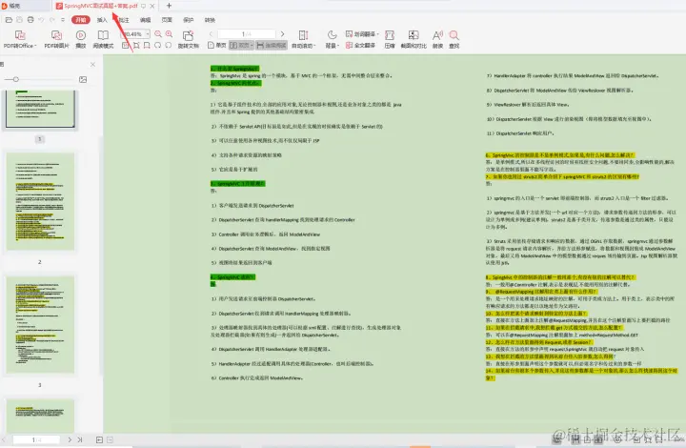Expand the quick access toolbar options
The height and width of the screenshot is (448, 686).
[x=63, y=20]
